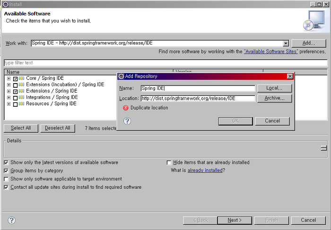Click the Work with combo text field
The height and width of the screenshot is (230, 331).
pyautogui.click(x=157, y=43)
